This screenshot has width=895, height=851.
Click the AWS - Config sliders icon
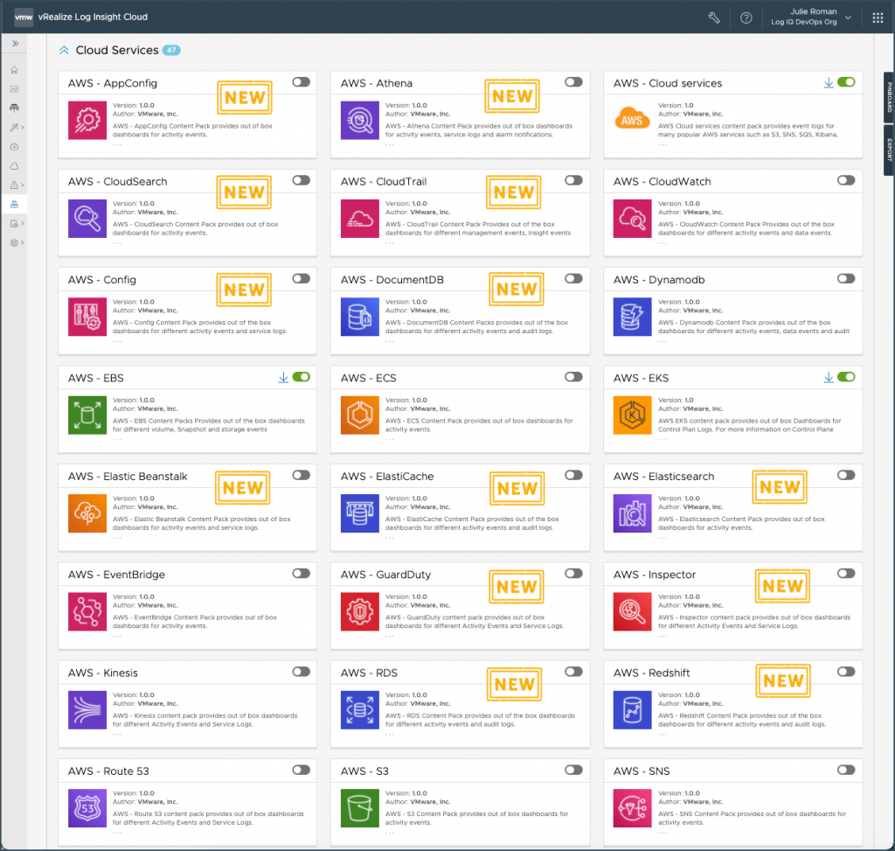pos(87,317)
